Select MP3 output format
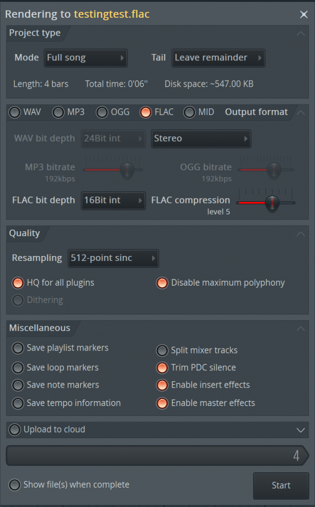The width and height of the screenshot is (315, 507). (x=59, y=112)
